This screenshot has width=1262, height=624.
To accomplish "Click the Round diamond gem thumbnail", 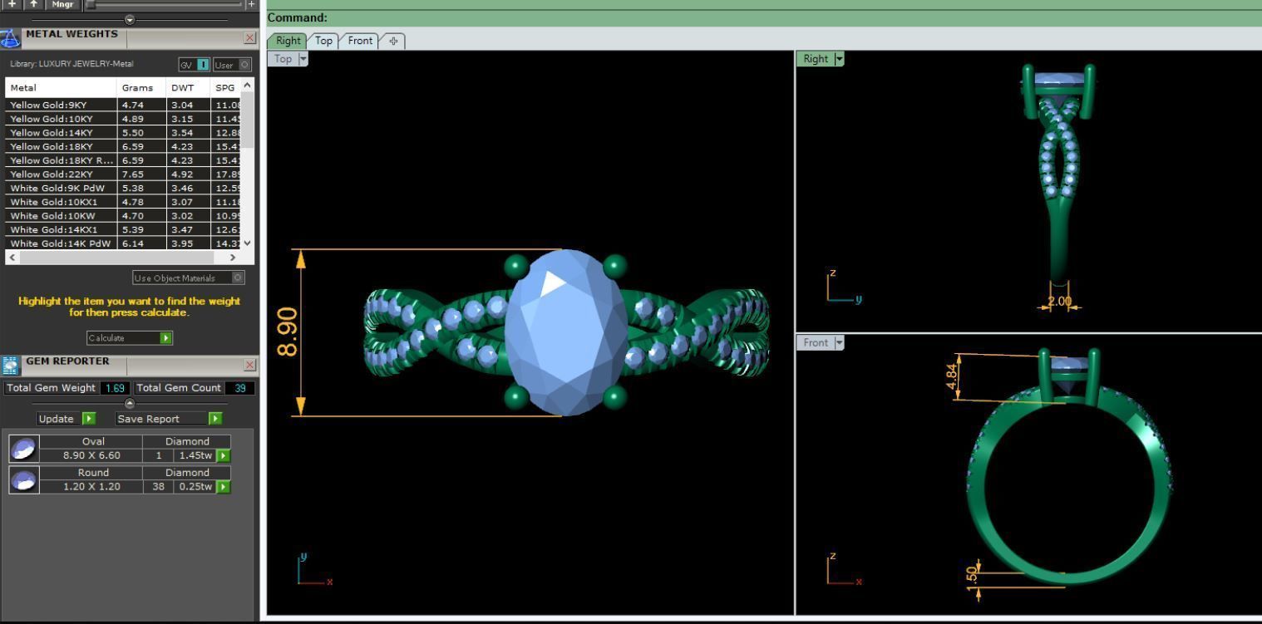I will (23, 479).
